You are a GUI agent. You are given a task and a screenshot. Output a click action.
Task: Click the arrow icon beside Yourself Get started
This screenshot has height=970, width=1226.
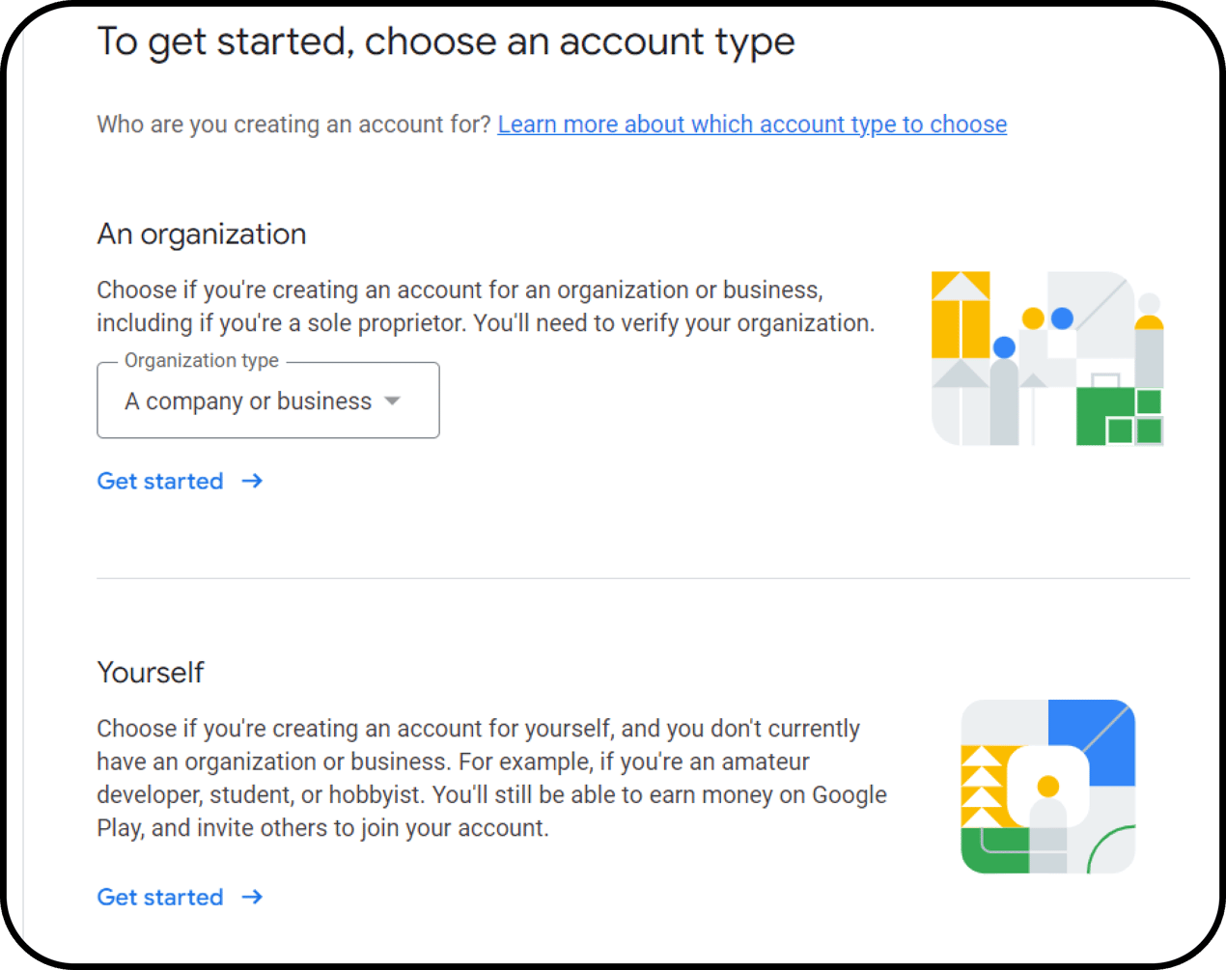click(x=252, y=897)
